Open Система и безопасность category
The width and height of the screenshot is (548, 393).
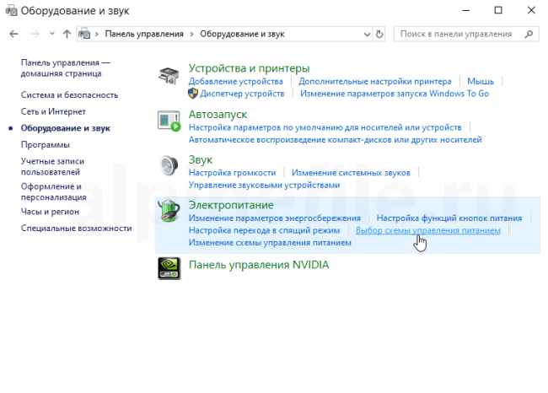pyautogui.click(x=69, y=94)
